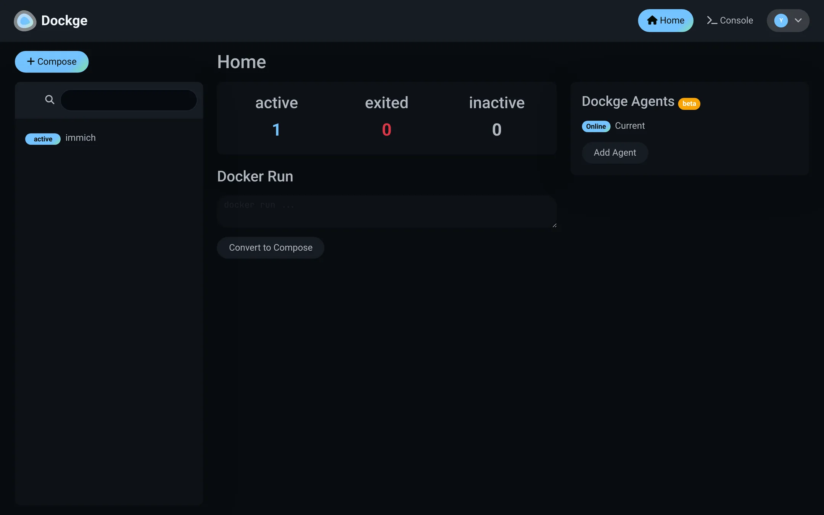Expand the profile dropdown chevron

pos(798,21)
